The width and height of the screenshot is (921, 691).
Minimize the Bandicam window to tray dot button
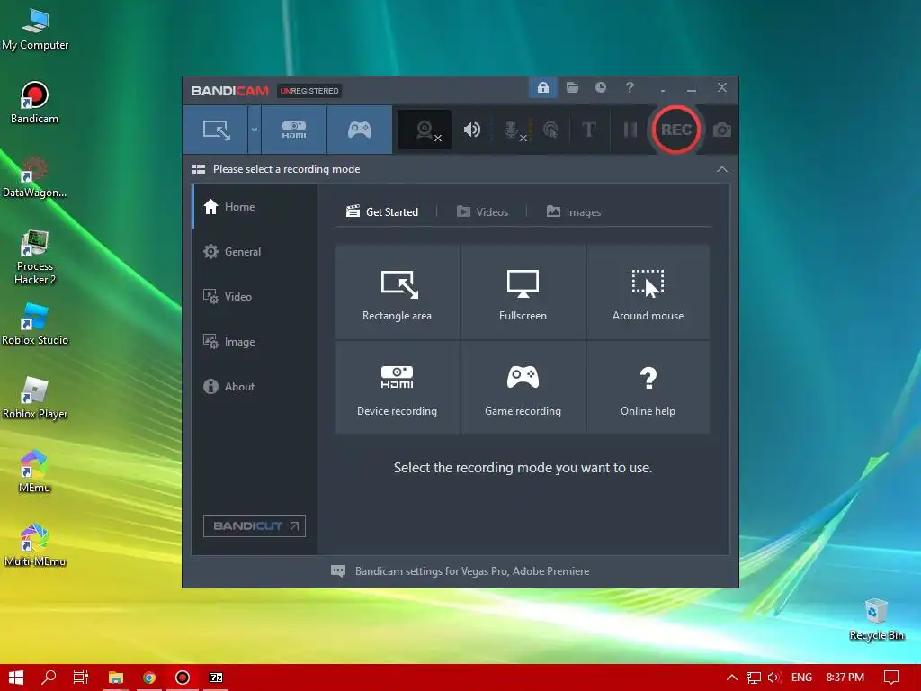[x=663, y=89]
